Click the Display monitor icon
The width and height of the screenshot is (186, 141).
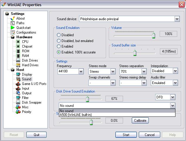(18, 74)
